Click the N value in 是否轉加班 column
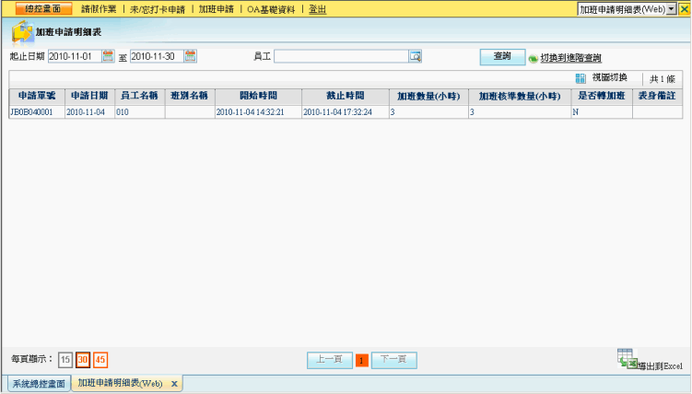The width and height of the screenshot is (692, 394). pos(576,112)
